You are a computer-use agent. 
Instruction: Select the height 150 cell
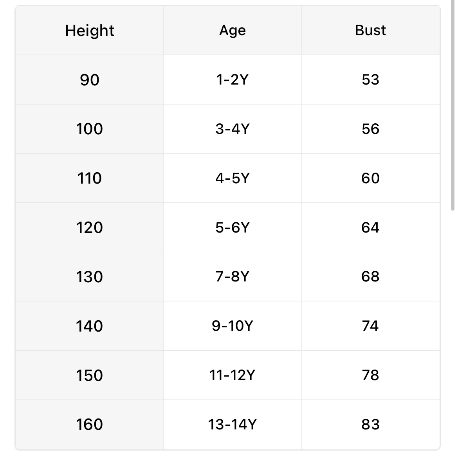(90, 375)
